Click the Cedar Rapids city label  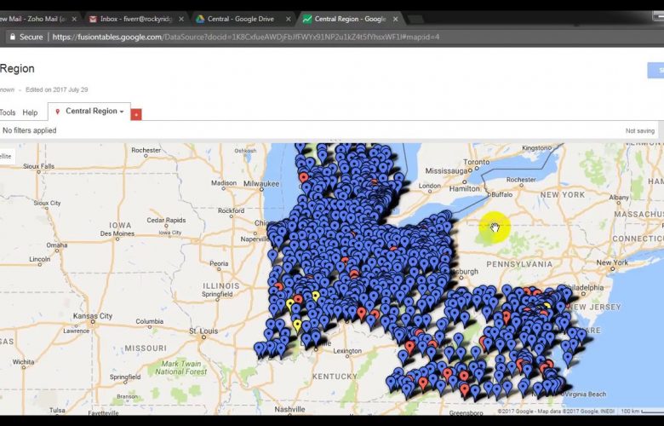tap(166, 220)
